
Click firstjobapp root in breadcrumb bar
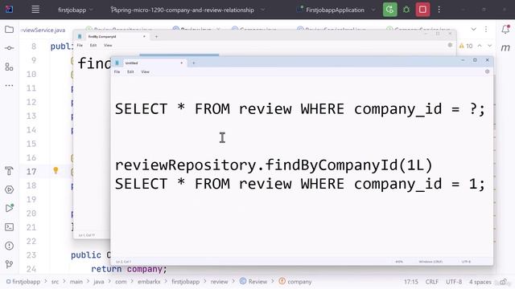tap(23, 282)
